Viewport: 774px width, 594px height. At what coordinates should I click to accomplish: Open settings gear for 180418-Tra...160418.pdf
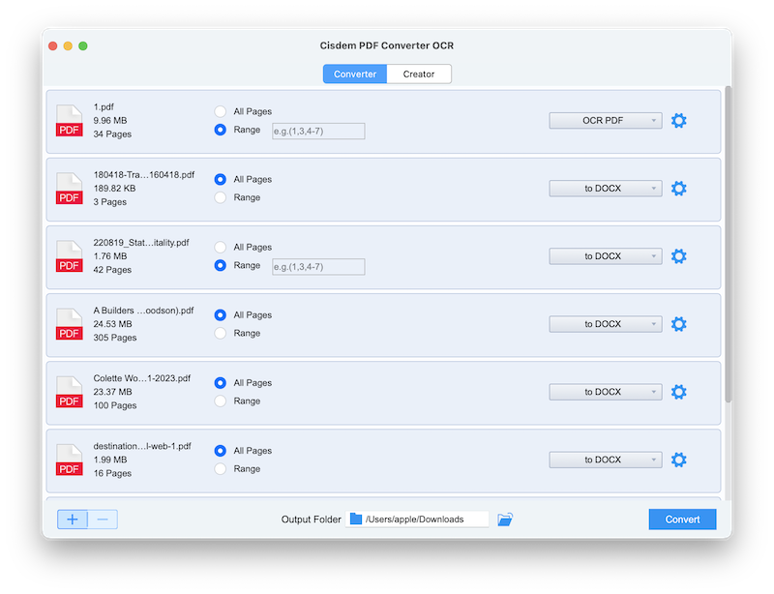pyautogui.click(x=678, y=188)
